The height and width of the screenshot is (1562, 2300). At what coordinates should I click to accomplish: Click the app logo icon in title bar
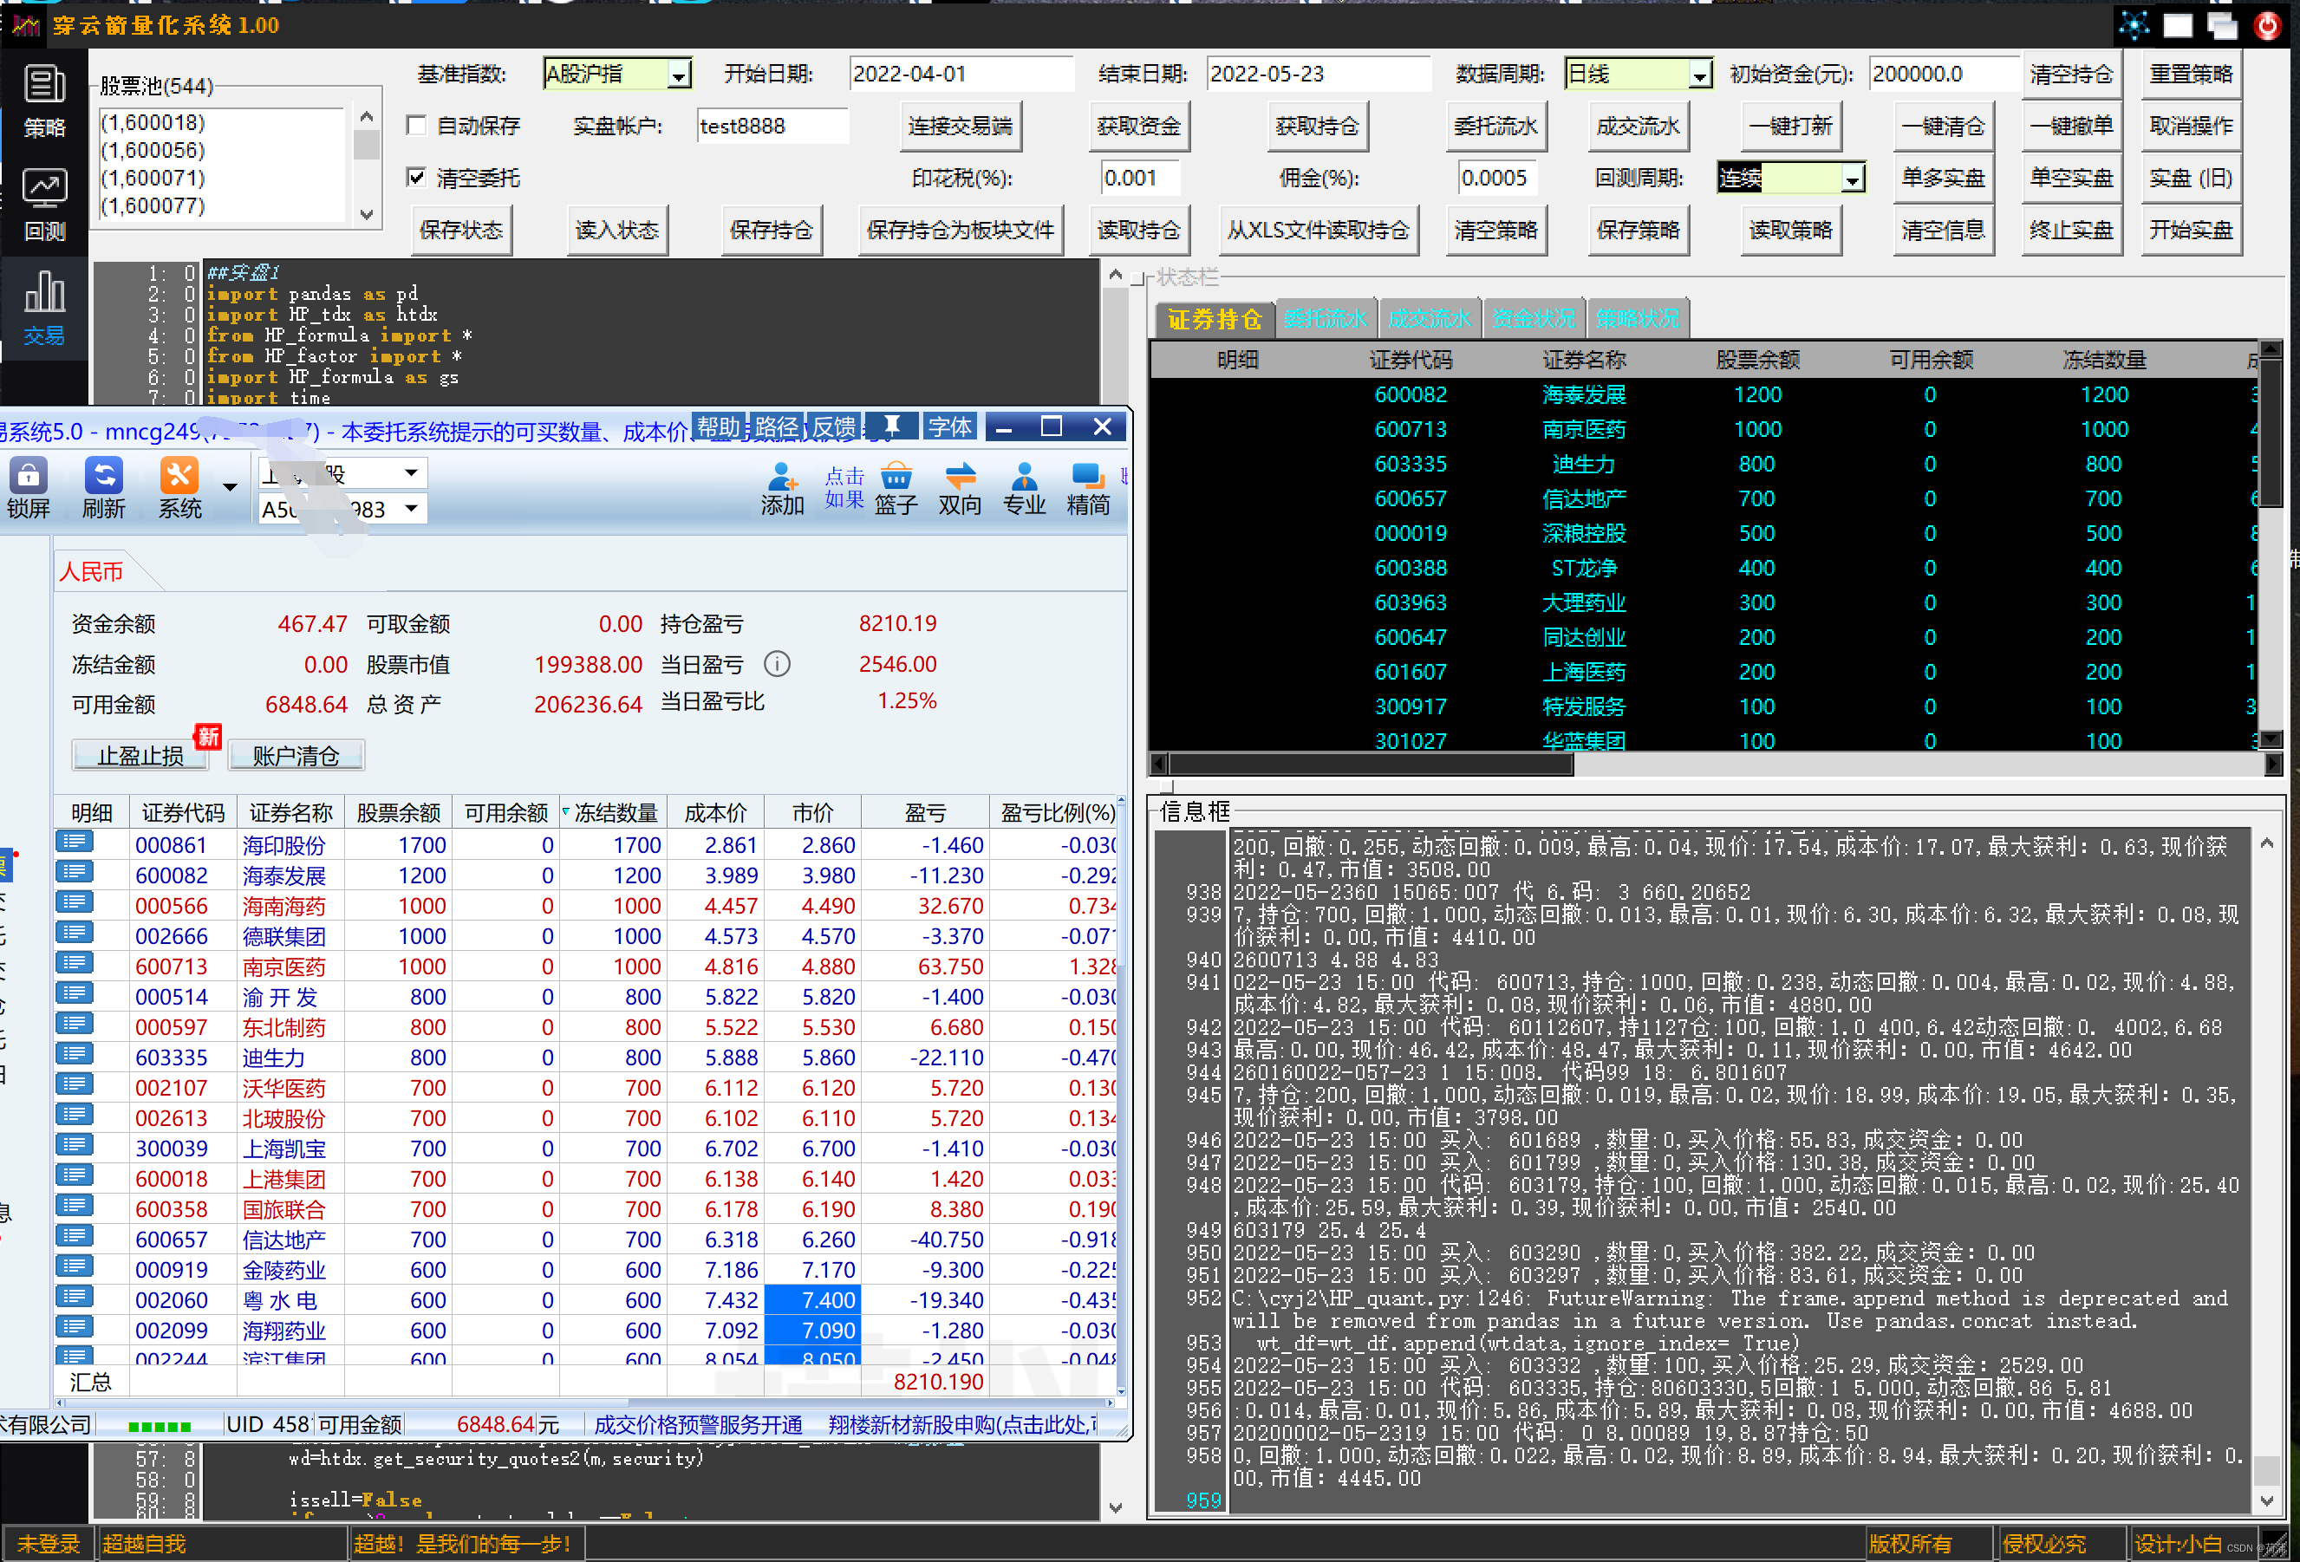(x=25, y=25)
